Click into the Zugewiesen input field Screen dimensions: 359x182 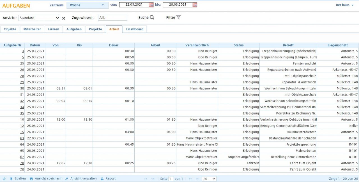(x=112, y=17)
